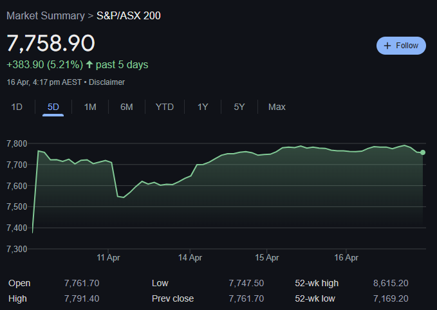Show the 5Y time range tab
This screenshot has height=310, width=437.
tap(239, 107)
